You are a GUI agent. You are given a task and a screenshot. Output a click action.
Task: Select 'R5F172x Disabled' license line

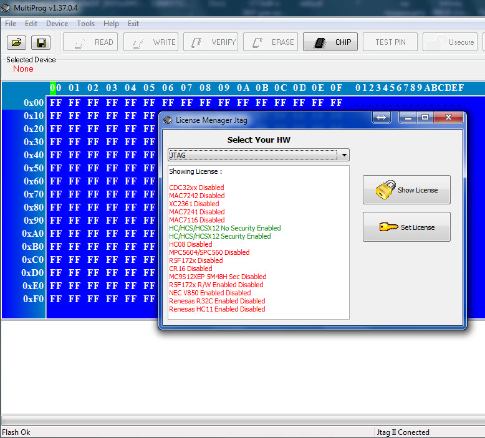(196, 260)
